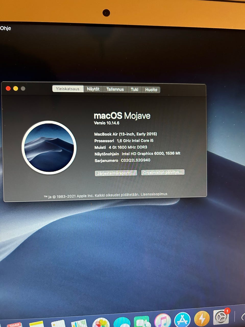Viewport: 245px width, 327px height.
Task: Open Photos from the dock
Action: click(101, 322)
